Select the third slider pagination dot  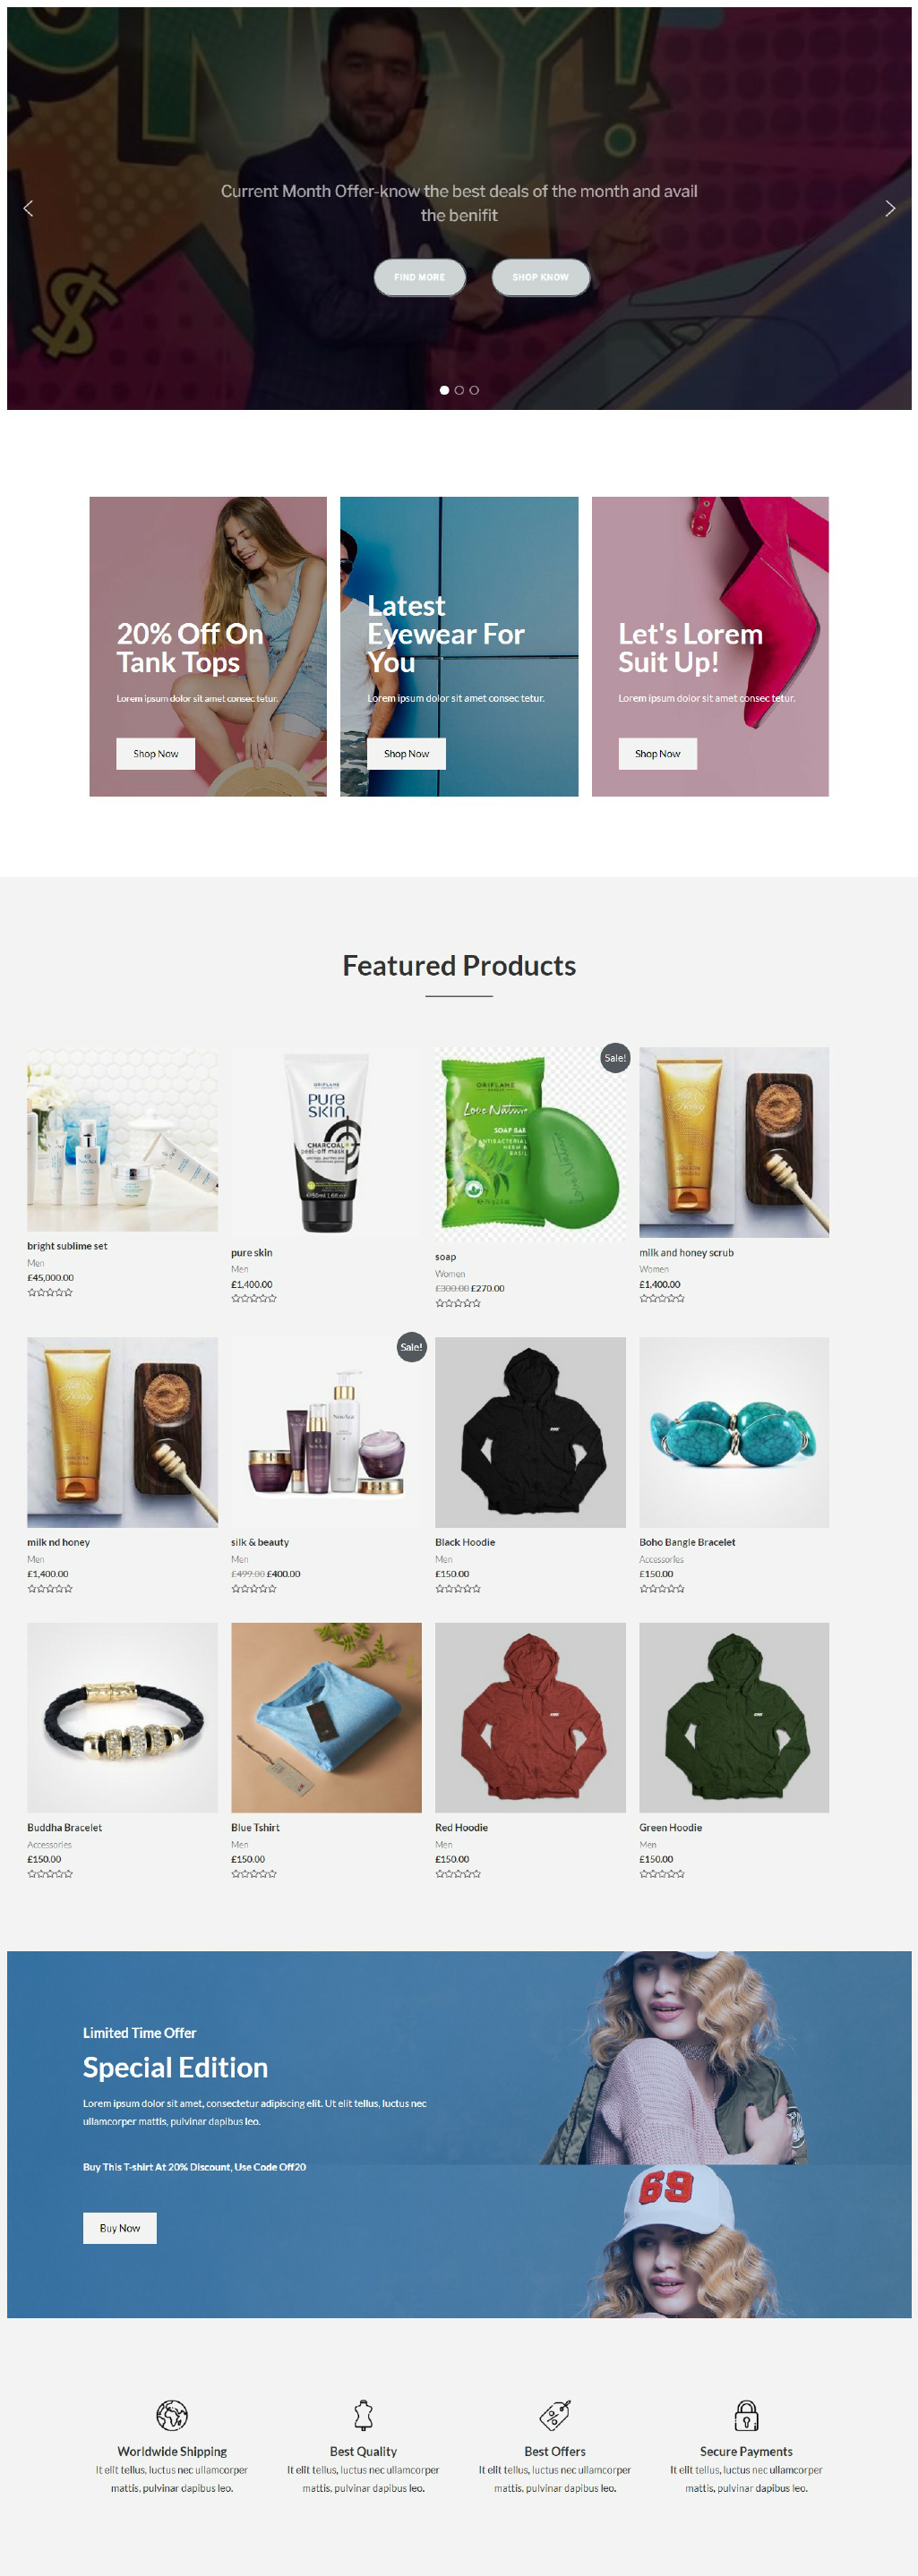click(475, 390)
